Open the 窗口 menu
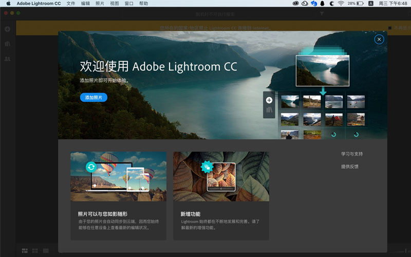This screenshot has height=257, width=411. coord(129,4)
